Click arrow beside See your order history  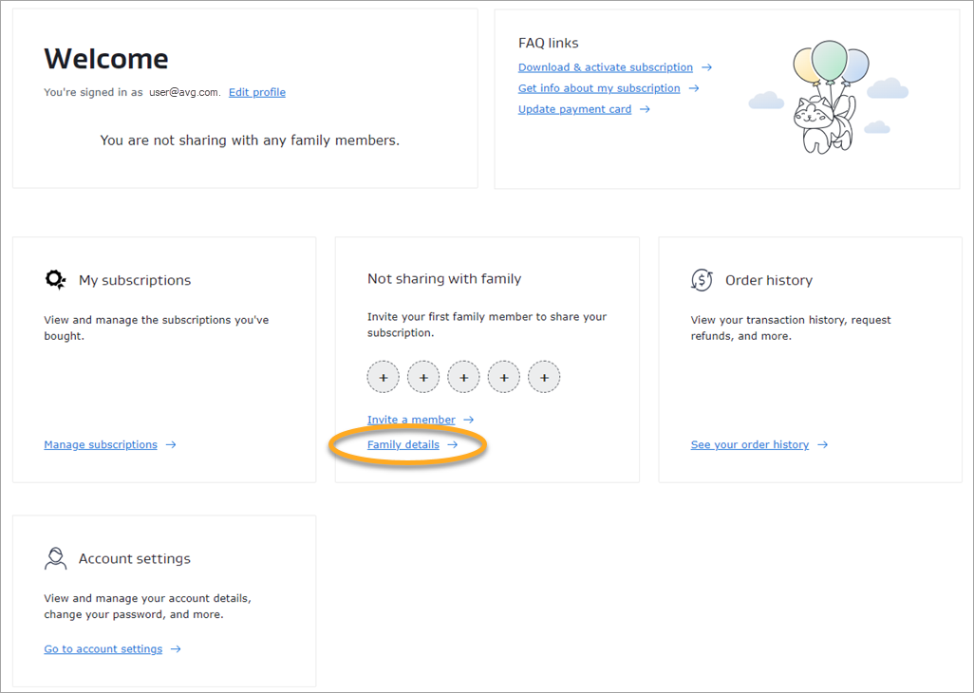click(x=822, y=444)
